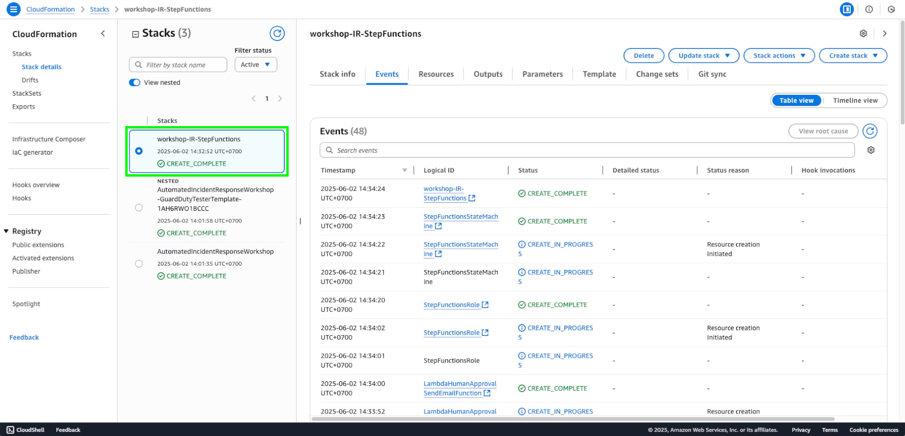Click the sidebar Feedback link
Screen dimensions: 905x436
click(24, 337)
